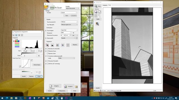Click Configurazione button
Image resolution: width=179 pixels, height=100 pixels.
click(x=62, y=91)
